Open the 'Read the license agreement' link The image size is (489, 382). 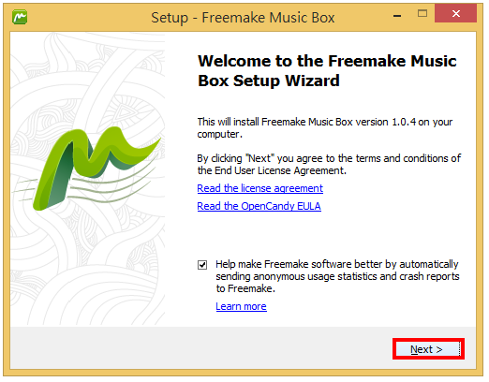coord(260,188)
